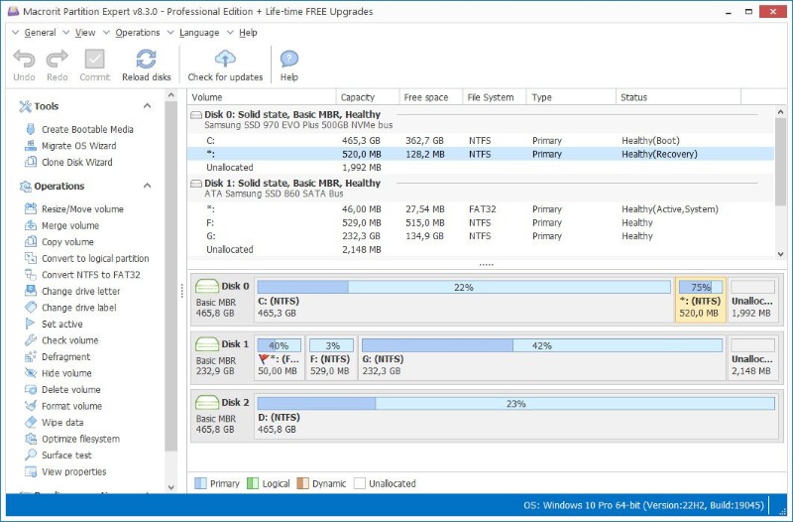The height and width of the screenshot is (522, 793).
Task: Collapse the Operations section chevron
Action: (147, 186)
